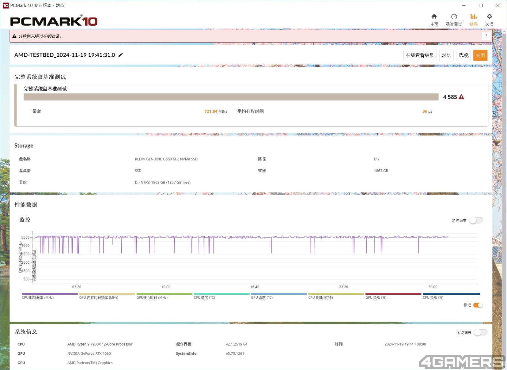The image size is (507, 370).
Task: Click the 选项 button beside compare
Action: [463, 55]
